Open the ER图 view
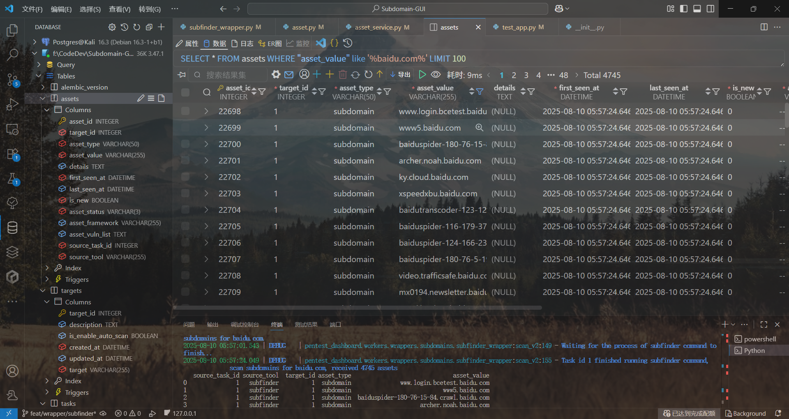Image resolution: width=789 pixels, height=419 pixels. click(x=270, y=43)
